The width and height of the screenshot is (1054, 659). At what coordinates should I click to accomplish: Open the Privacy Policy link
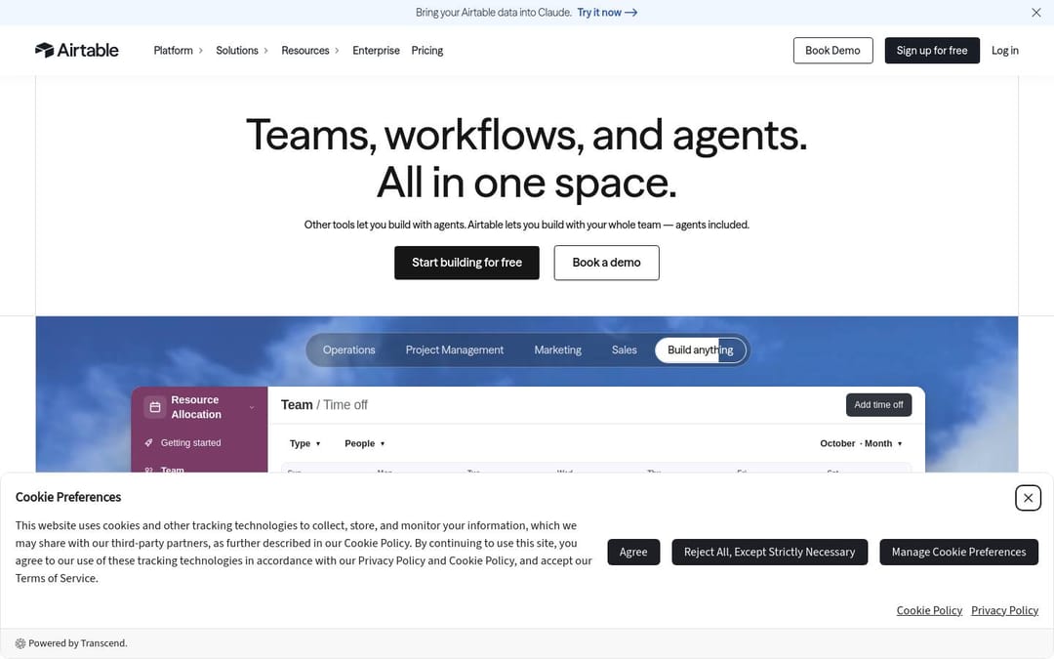(1004, 610)
